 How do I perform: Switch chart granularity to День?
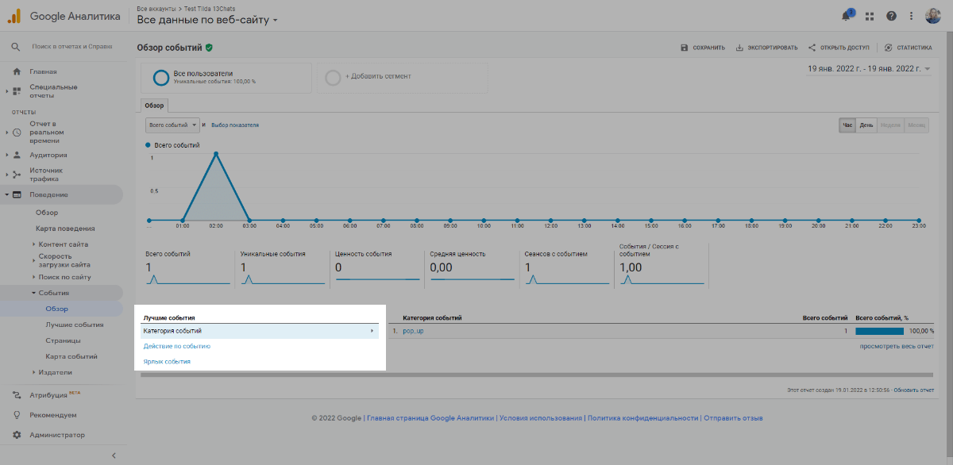point(866,125)
